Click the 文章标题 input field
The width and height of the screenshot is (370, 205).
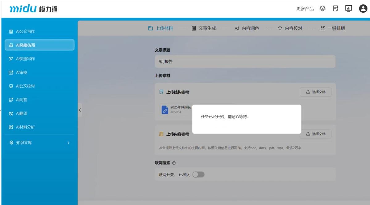pos(245,62)
